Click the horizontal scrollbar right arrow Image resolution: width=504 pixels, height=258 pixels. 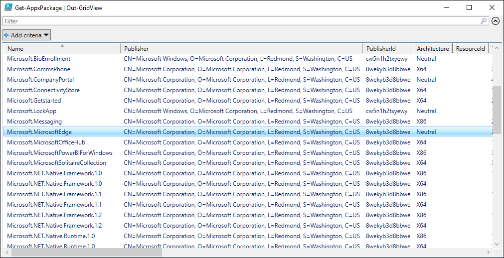pos(489,253)
